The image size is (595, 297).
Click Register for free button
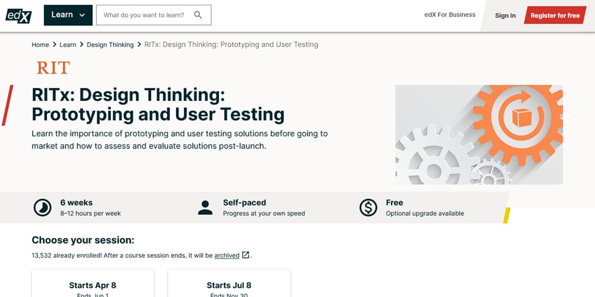tap(555, 15)
